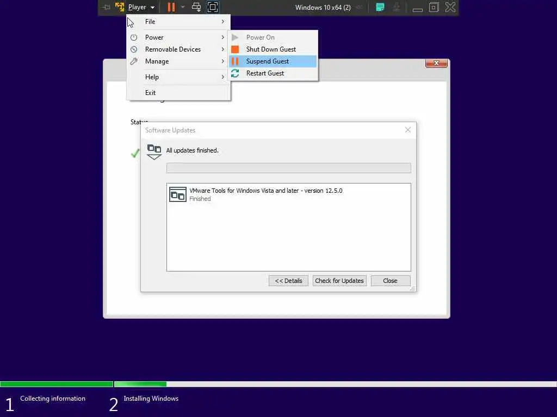Click the grey Power On play icon
Screen dimensions: 557x417
coord(235,37)
